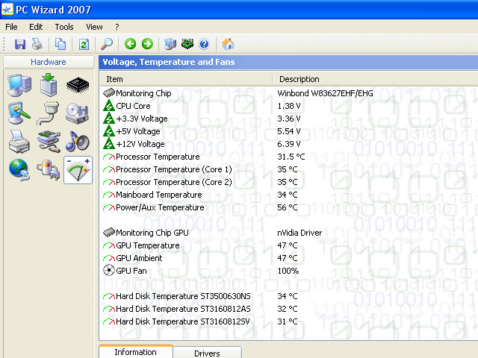Screen dimensions: 478x358
Task: Click the Copy toolbar icon
Action: click(60, 45)
